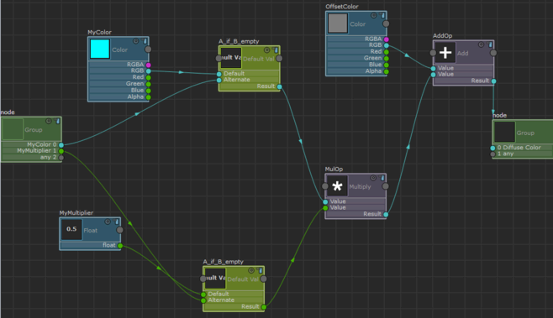The image size is (553, 318).
Task: Click the circular icon on left Group node
Action: coord(49,121)
